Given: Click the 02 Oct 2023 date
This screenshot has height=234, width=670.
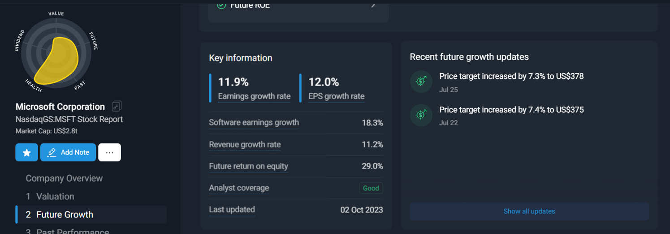Looking at the screenshot, I should coord(362,210).
